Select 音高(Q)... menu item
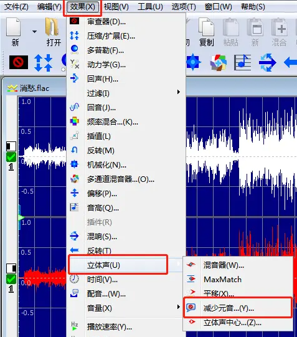The width and height of the screenshot is (297, 337). click(x=126, y=208)
